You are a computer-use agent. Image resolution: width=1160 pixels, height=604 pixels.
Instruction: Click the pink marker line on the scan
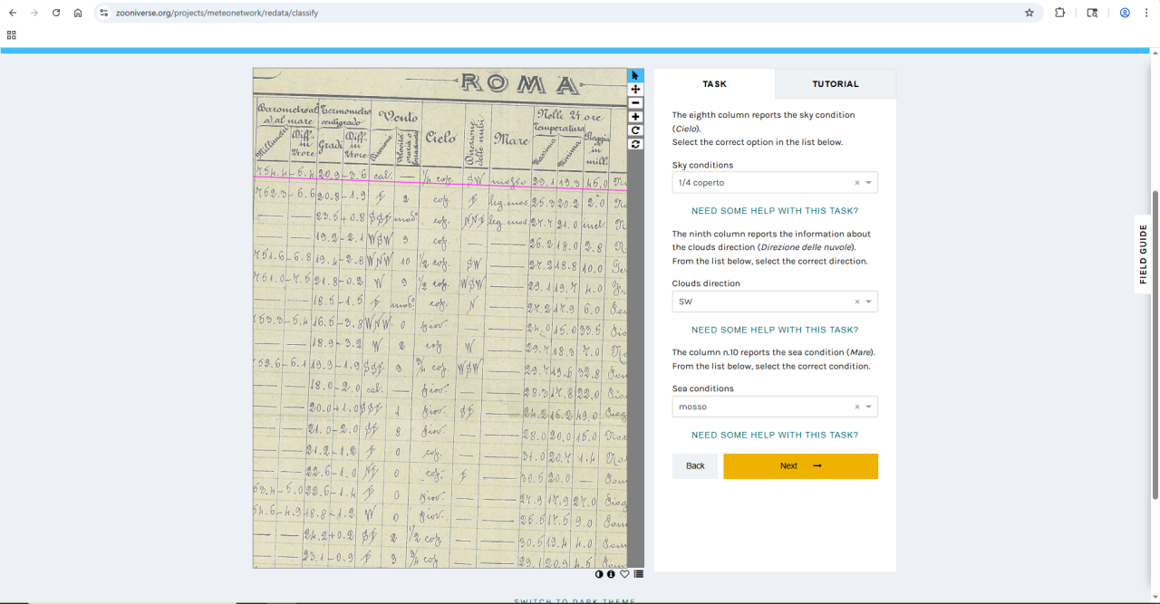(440, 183)
